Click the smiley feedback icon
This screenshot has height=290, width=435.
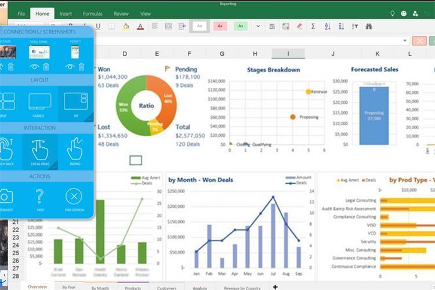(x=404, y=13)
